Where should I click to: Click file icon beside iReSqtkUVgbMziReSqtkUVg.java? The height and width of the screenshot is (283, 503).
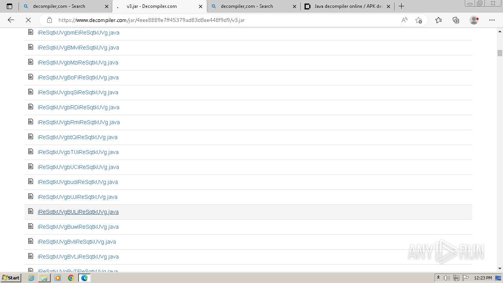(x=31, y=62)
